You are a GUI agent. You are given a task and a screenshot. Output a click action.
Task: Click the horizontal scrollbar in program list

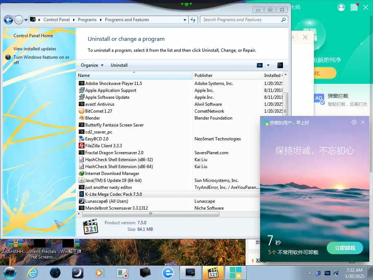(x=150, y=214)
